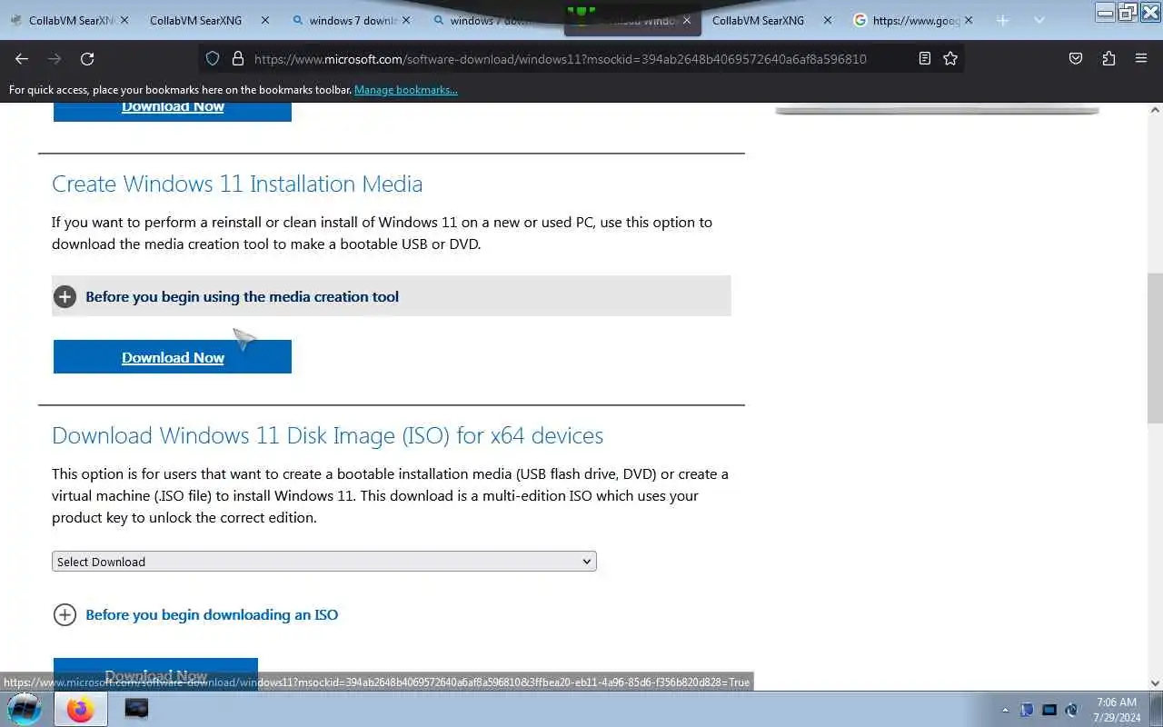Bookmark this page with the star icon
Screen dimensions: 1163x727
[x=950, y=58]
